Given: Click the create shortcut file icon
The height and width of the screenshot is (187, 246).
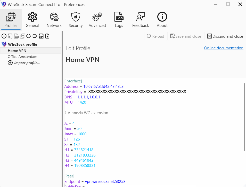Looking at the screenshot, I should point(47,36).
